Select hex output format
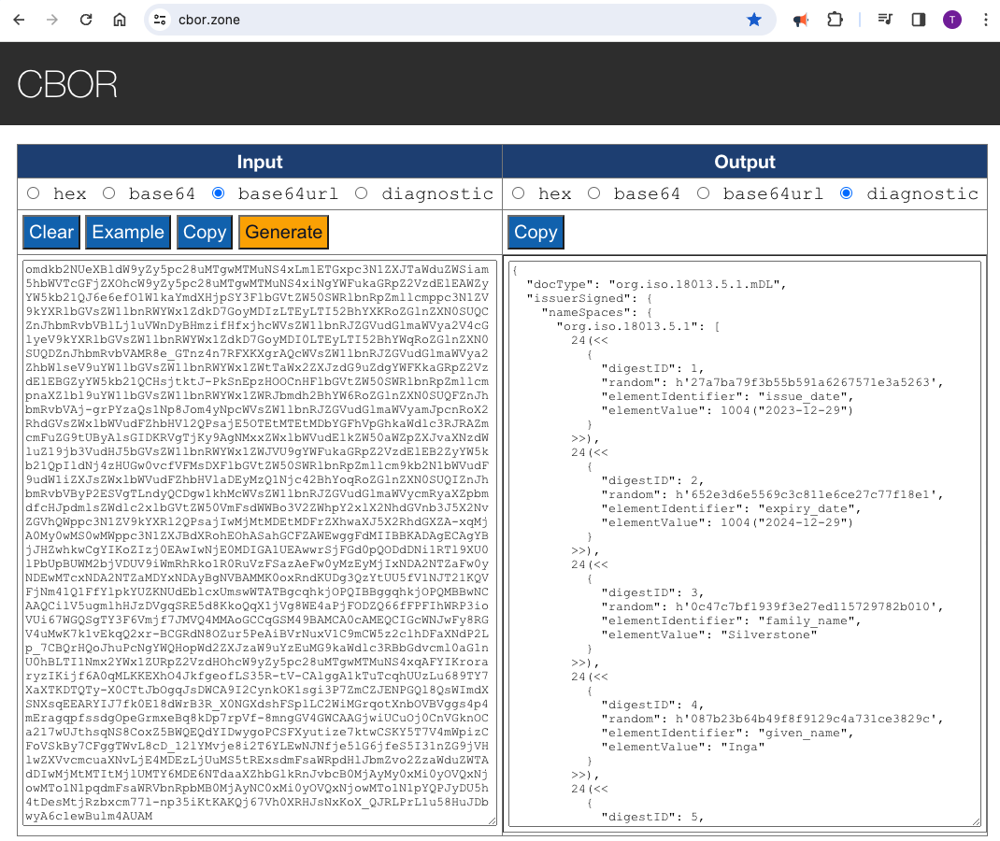Image resolution: width=1000 pixels, height=841 pixels. tap(519, 193)
